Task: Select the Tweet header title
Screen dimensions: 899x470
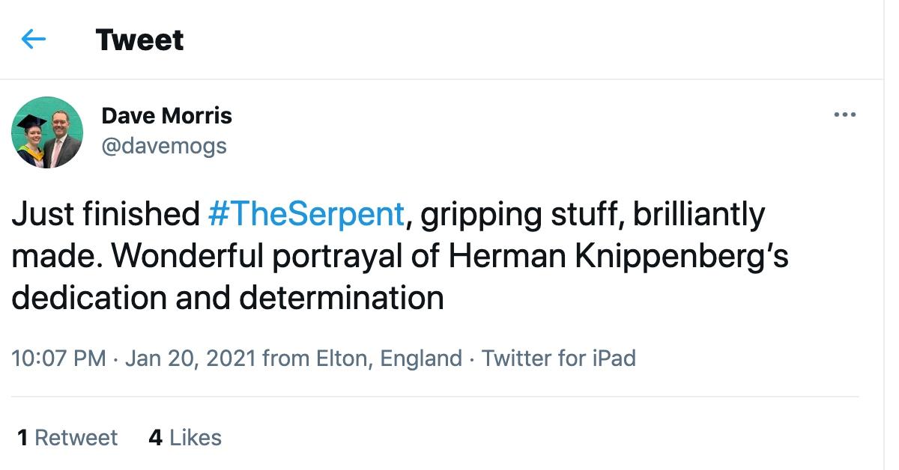Action: (139, 40)
